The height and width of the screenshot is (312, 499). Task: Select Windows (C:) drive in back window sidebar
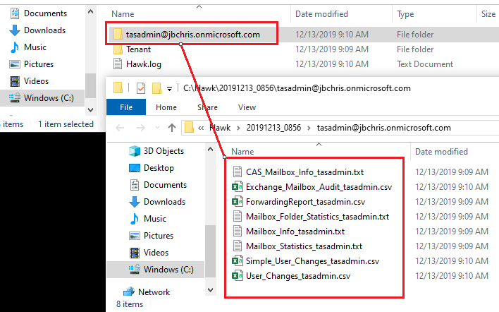pyautogui.click(x=42, y=98)
